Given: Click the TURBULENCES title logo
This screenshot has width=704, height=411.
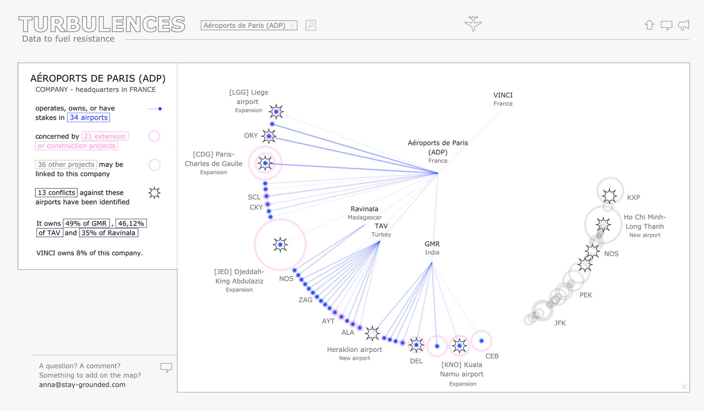Looking at the screenshot, I should pos(102,24).
